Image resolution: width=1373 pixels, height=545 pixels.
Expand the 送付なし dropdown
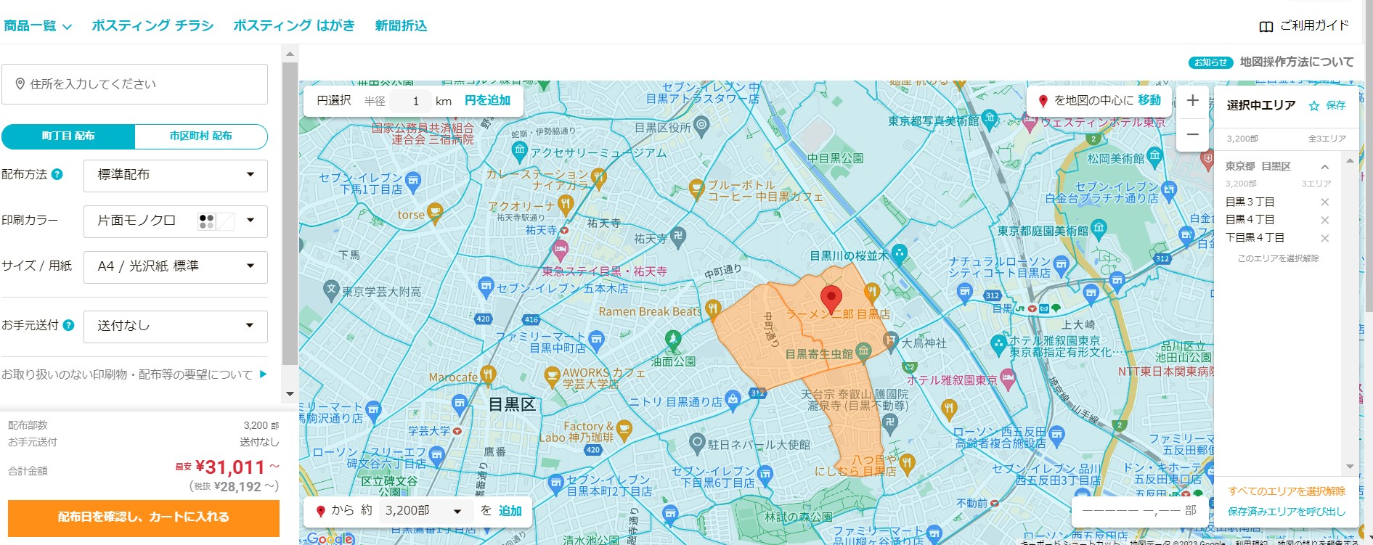(176, 327)
